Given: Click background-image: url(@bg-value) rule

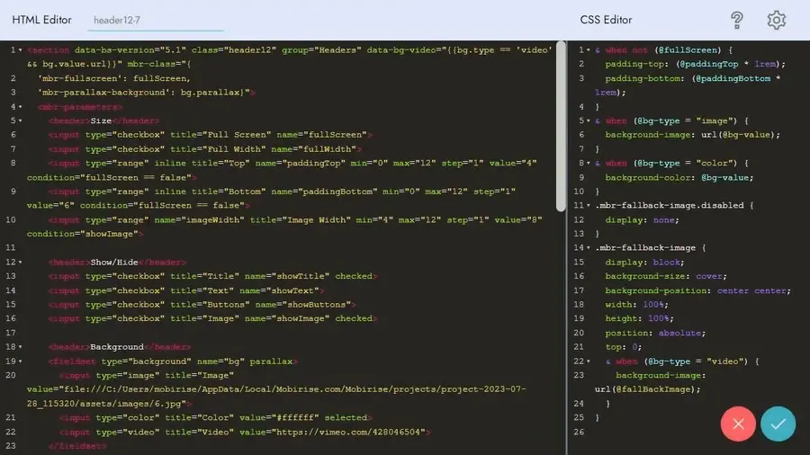Looking at the screenshot, I should pos(693,135).
